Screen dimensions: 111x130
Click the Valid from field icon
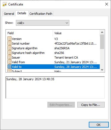pyautogui.click(x=9, y=62)
